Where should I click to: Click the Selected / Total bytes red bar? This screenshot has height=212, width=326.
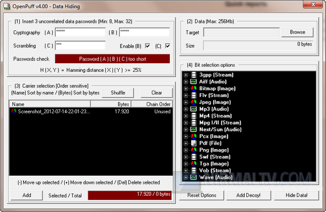(130, 195)
